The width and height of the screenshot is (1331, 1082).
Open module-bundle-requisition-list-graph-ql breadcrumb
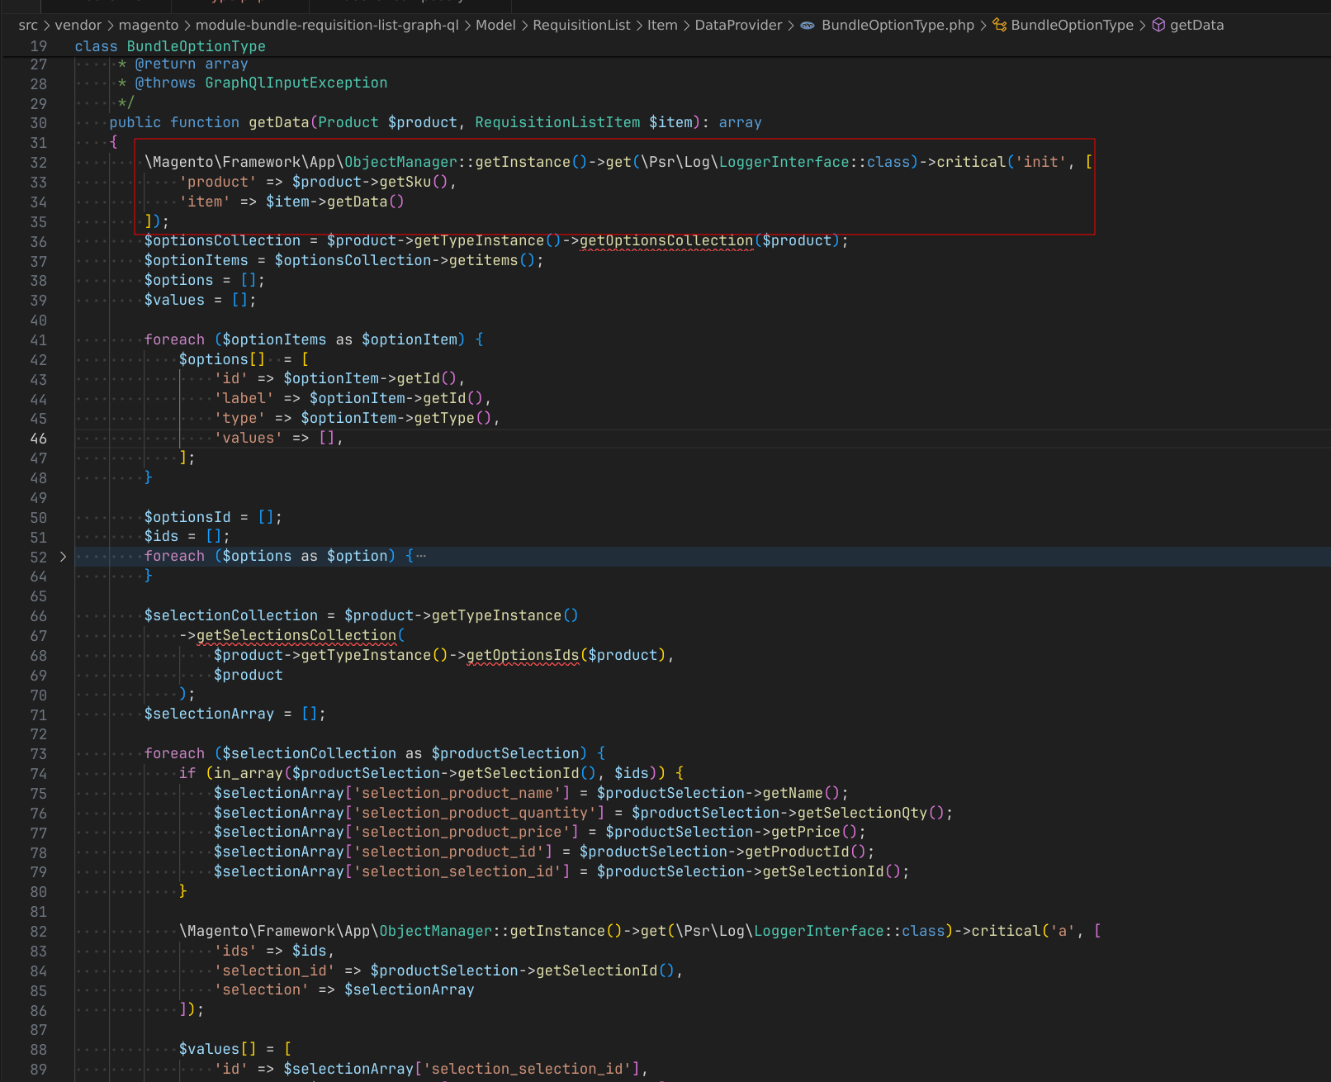[x=327, y=26]
